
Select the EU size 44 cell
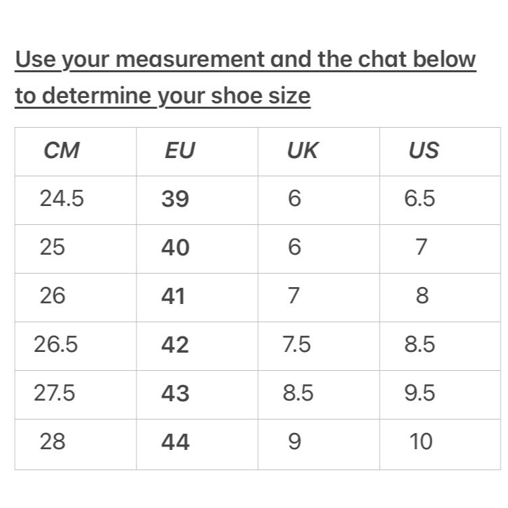coord(197,444)
